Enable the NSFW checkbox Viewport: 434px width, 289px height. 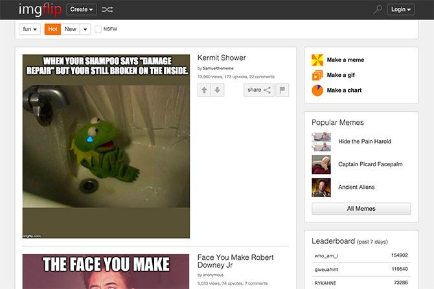click(98, 29)
